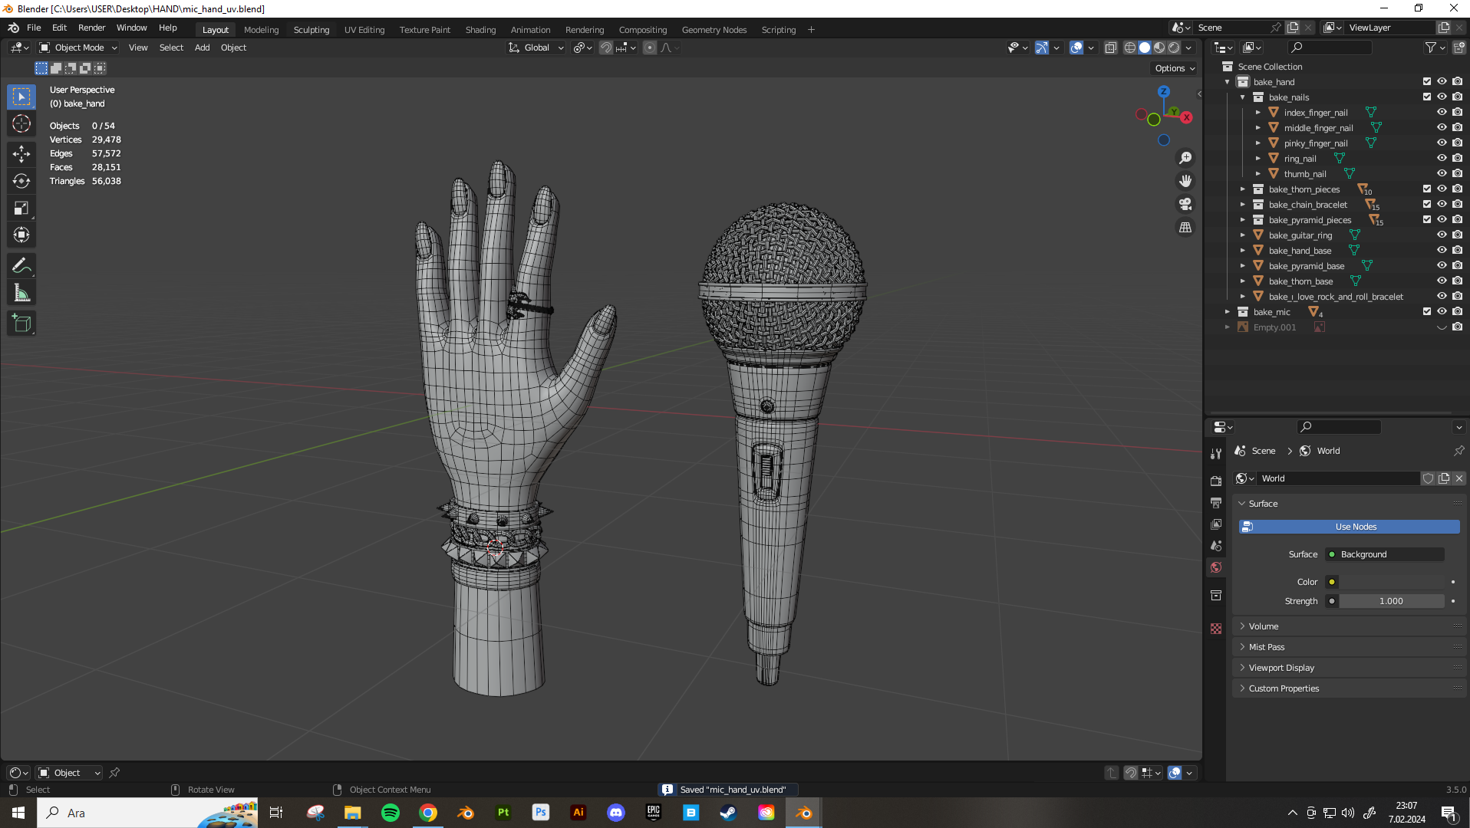This screenshot has width=1470, height=828.
Task: Click the viewport zoom magnifier icon
Action: [1185, 158]
